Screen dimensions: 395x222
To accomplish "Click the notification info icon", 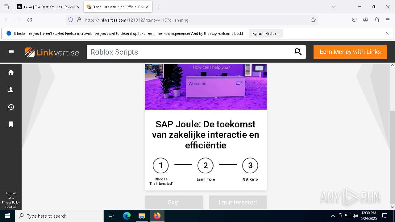I will point(9,33).
